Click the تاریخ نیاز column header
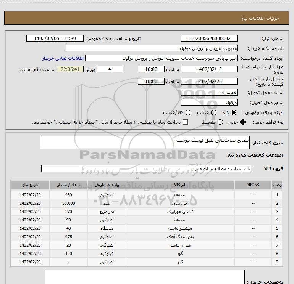The image size is (294, 284). 30,185
